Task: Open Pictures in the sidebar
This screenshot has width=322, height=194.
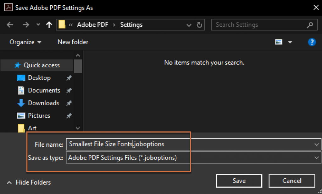Action: [x=39, y=116]
